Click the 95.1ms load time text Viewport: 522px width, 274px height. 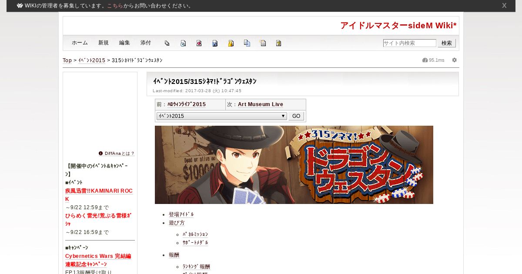437,60
